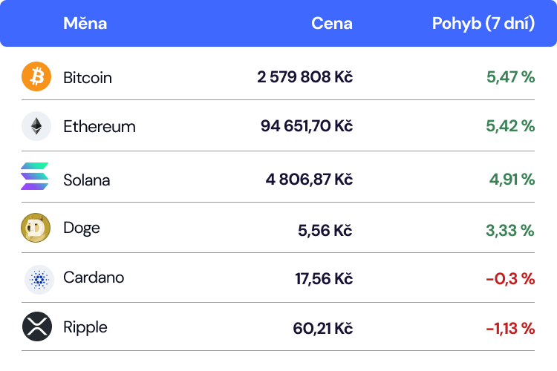This screenshot has width=557, height=371.
Task: Select the Solana currency name
Action: tap(87, 180)
